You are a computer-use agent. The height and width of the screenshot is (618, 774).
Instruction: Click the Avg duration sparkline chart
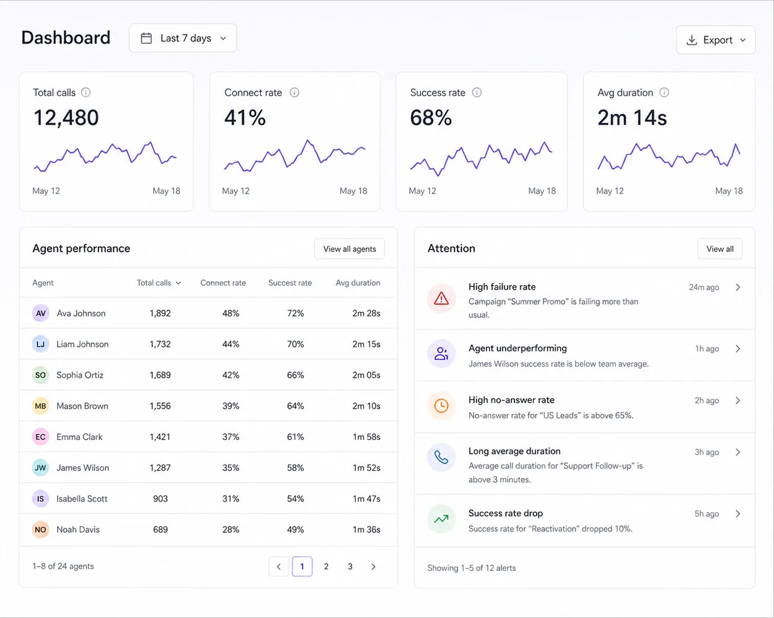coord(669,157)
